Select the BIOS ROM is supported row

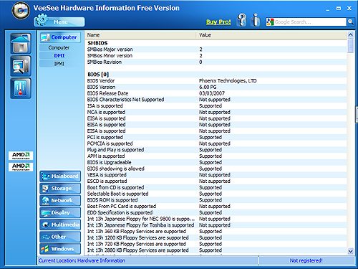point(216,200)
